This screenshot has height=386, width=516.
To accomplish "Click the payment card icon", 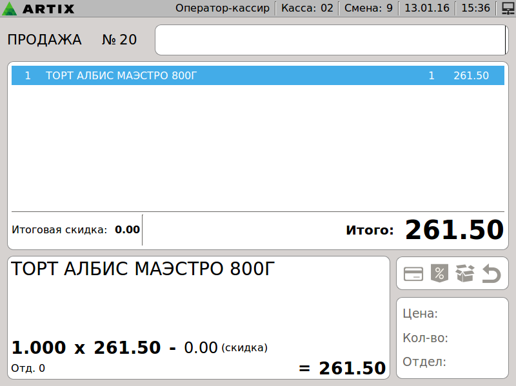I will 413,274.
